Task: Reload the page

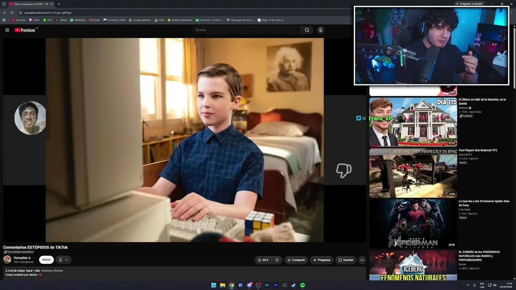Action: click(x=12, y=12)
